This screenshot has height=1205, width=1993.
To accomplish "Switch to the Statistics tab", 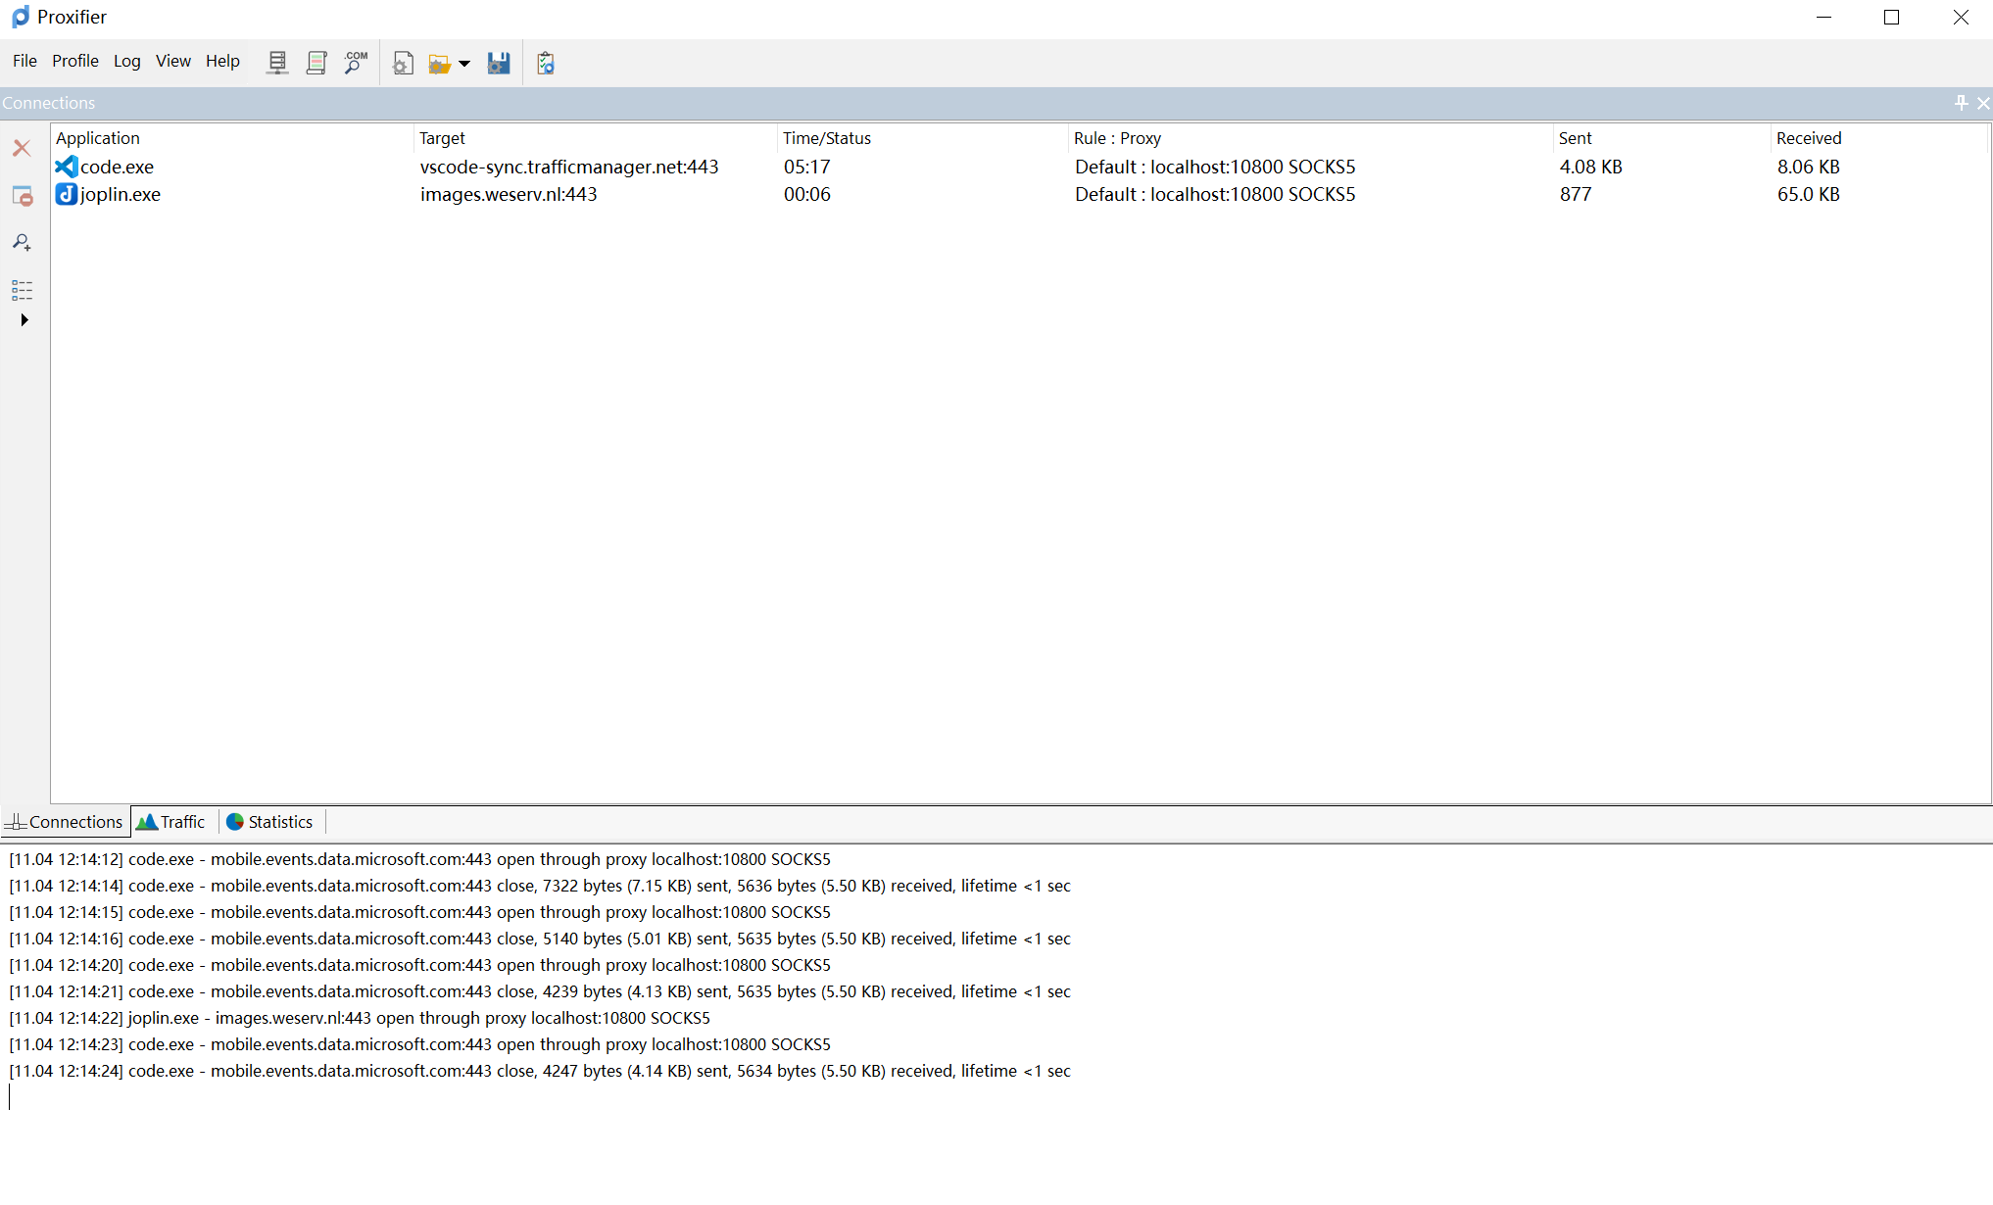I will click(x=269, y=822).
